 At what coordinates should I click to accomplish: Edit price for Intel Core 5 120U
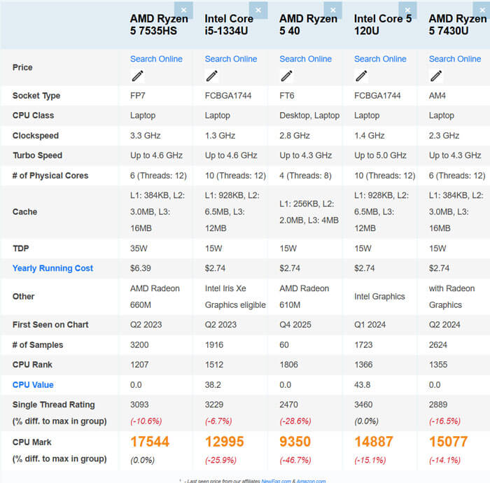click(x=362, y=76)
